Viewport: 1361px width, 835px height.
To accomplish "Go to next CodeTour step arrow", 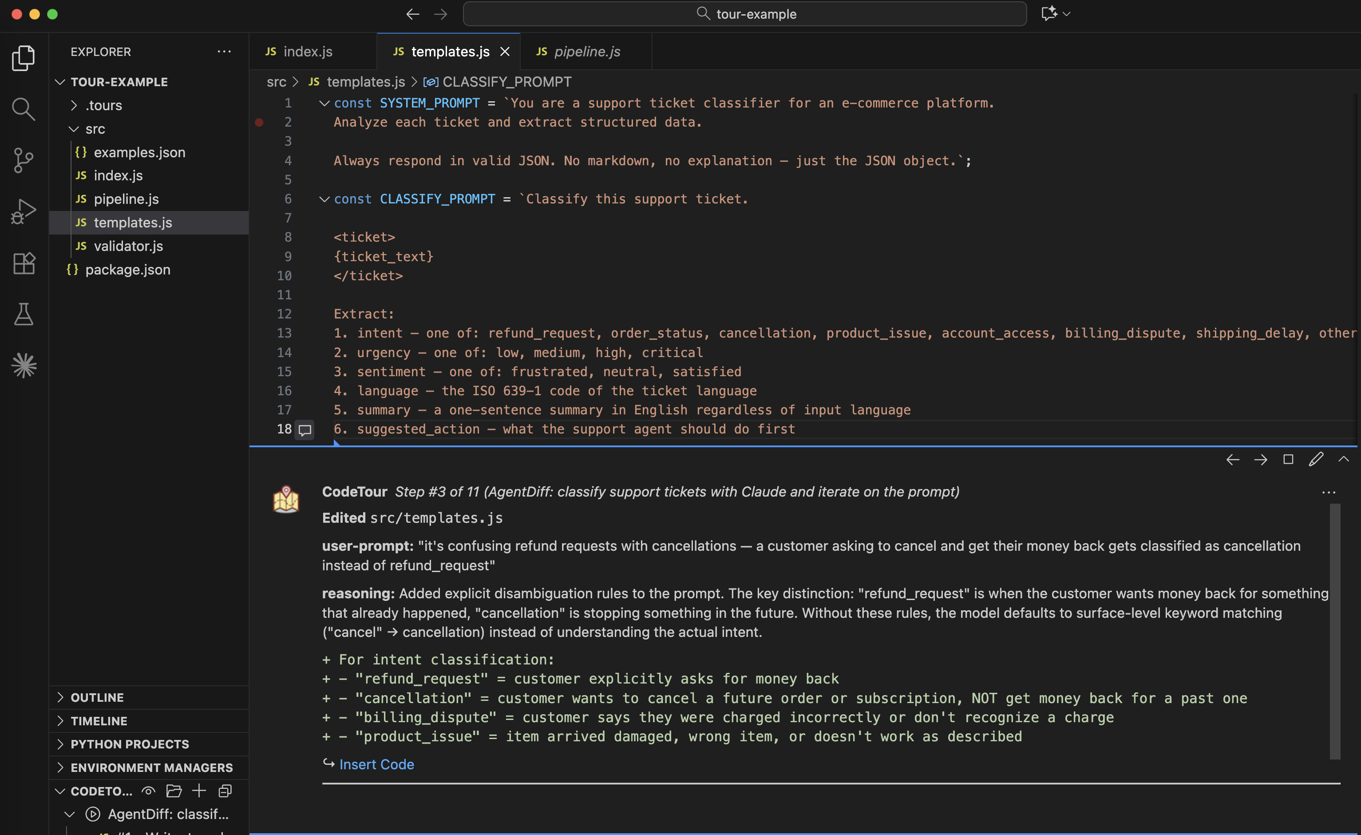I will click(1261, 460).
